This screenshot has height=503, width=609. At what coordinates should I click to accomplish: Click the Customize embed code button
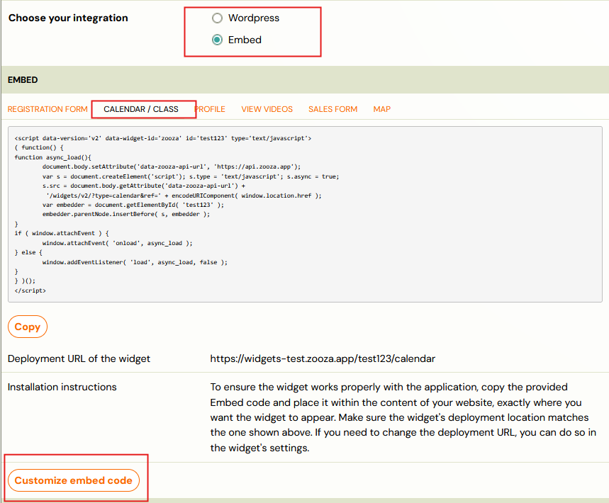[x=74, y=480]
